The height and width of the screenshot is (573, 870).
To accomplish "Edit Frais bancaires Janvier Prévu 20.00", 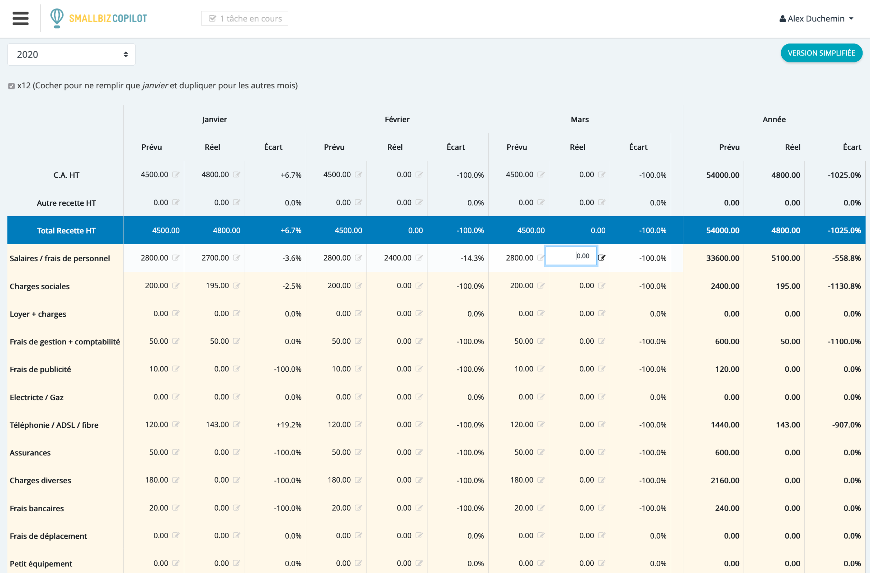I will pyautogui.click(x=176, y=508).
